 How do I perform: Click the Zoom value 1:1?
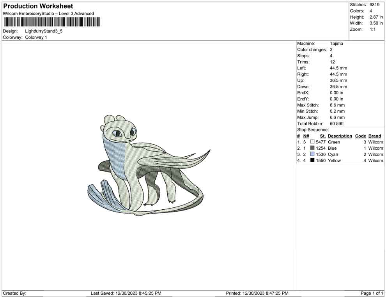(x=372, y=29)
